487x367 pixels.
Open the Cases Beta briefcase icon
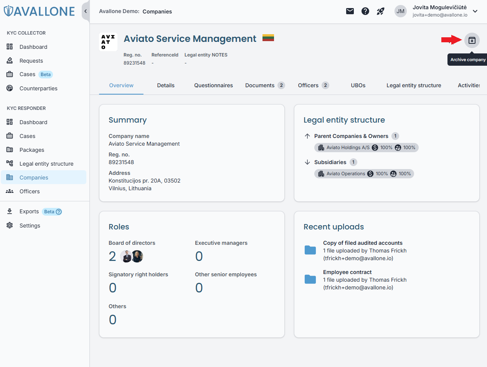pos(10,74)
